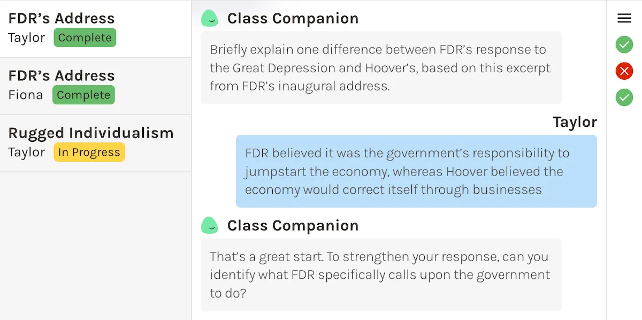This screenshot has height=320, width=642.
Task: Mark the response correct with the top green checkmark
Action: click(624, 45)
